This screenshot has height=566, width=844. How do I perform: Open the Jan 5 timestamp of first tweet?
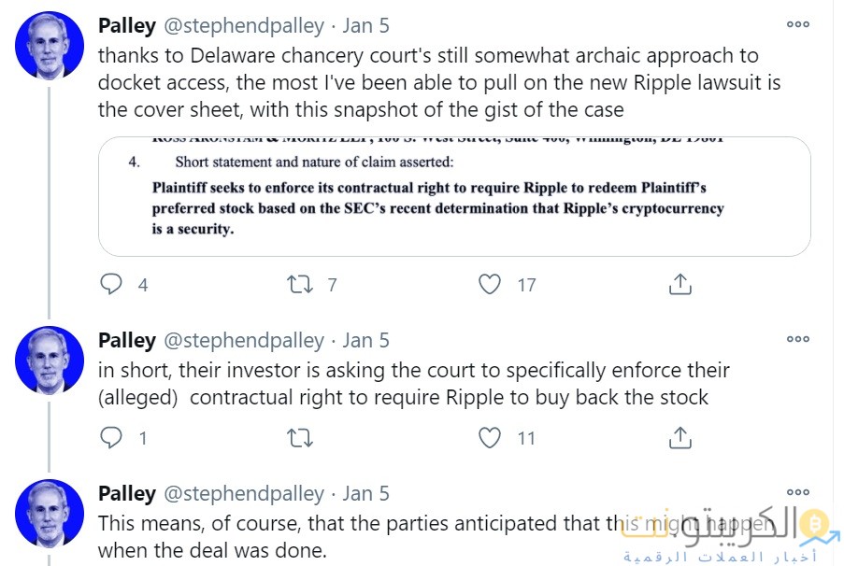366,25
